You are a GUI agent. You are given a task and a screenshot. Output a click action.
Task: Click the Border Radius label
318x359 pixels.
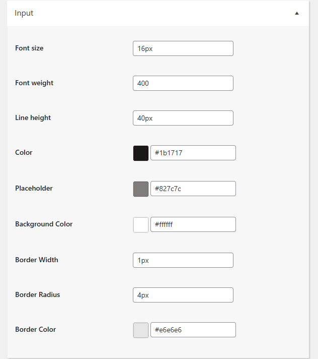pos(38,295)
